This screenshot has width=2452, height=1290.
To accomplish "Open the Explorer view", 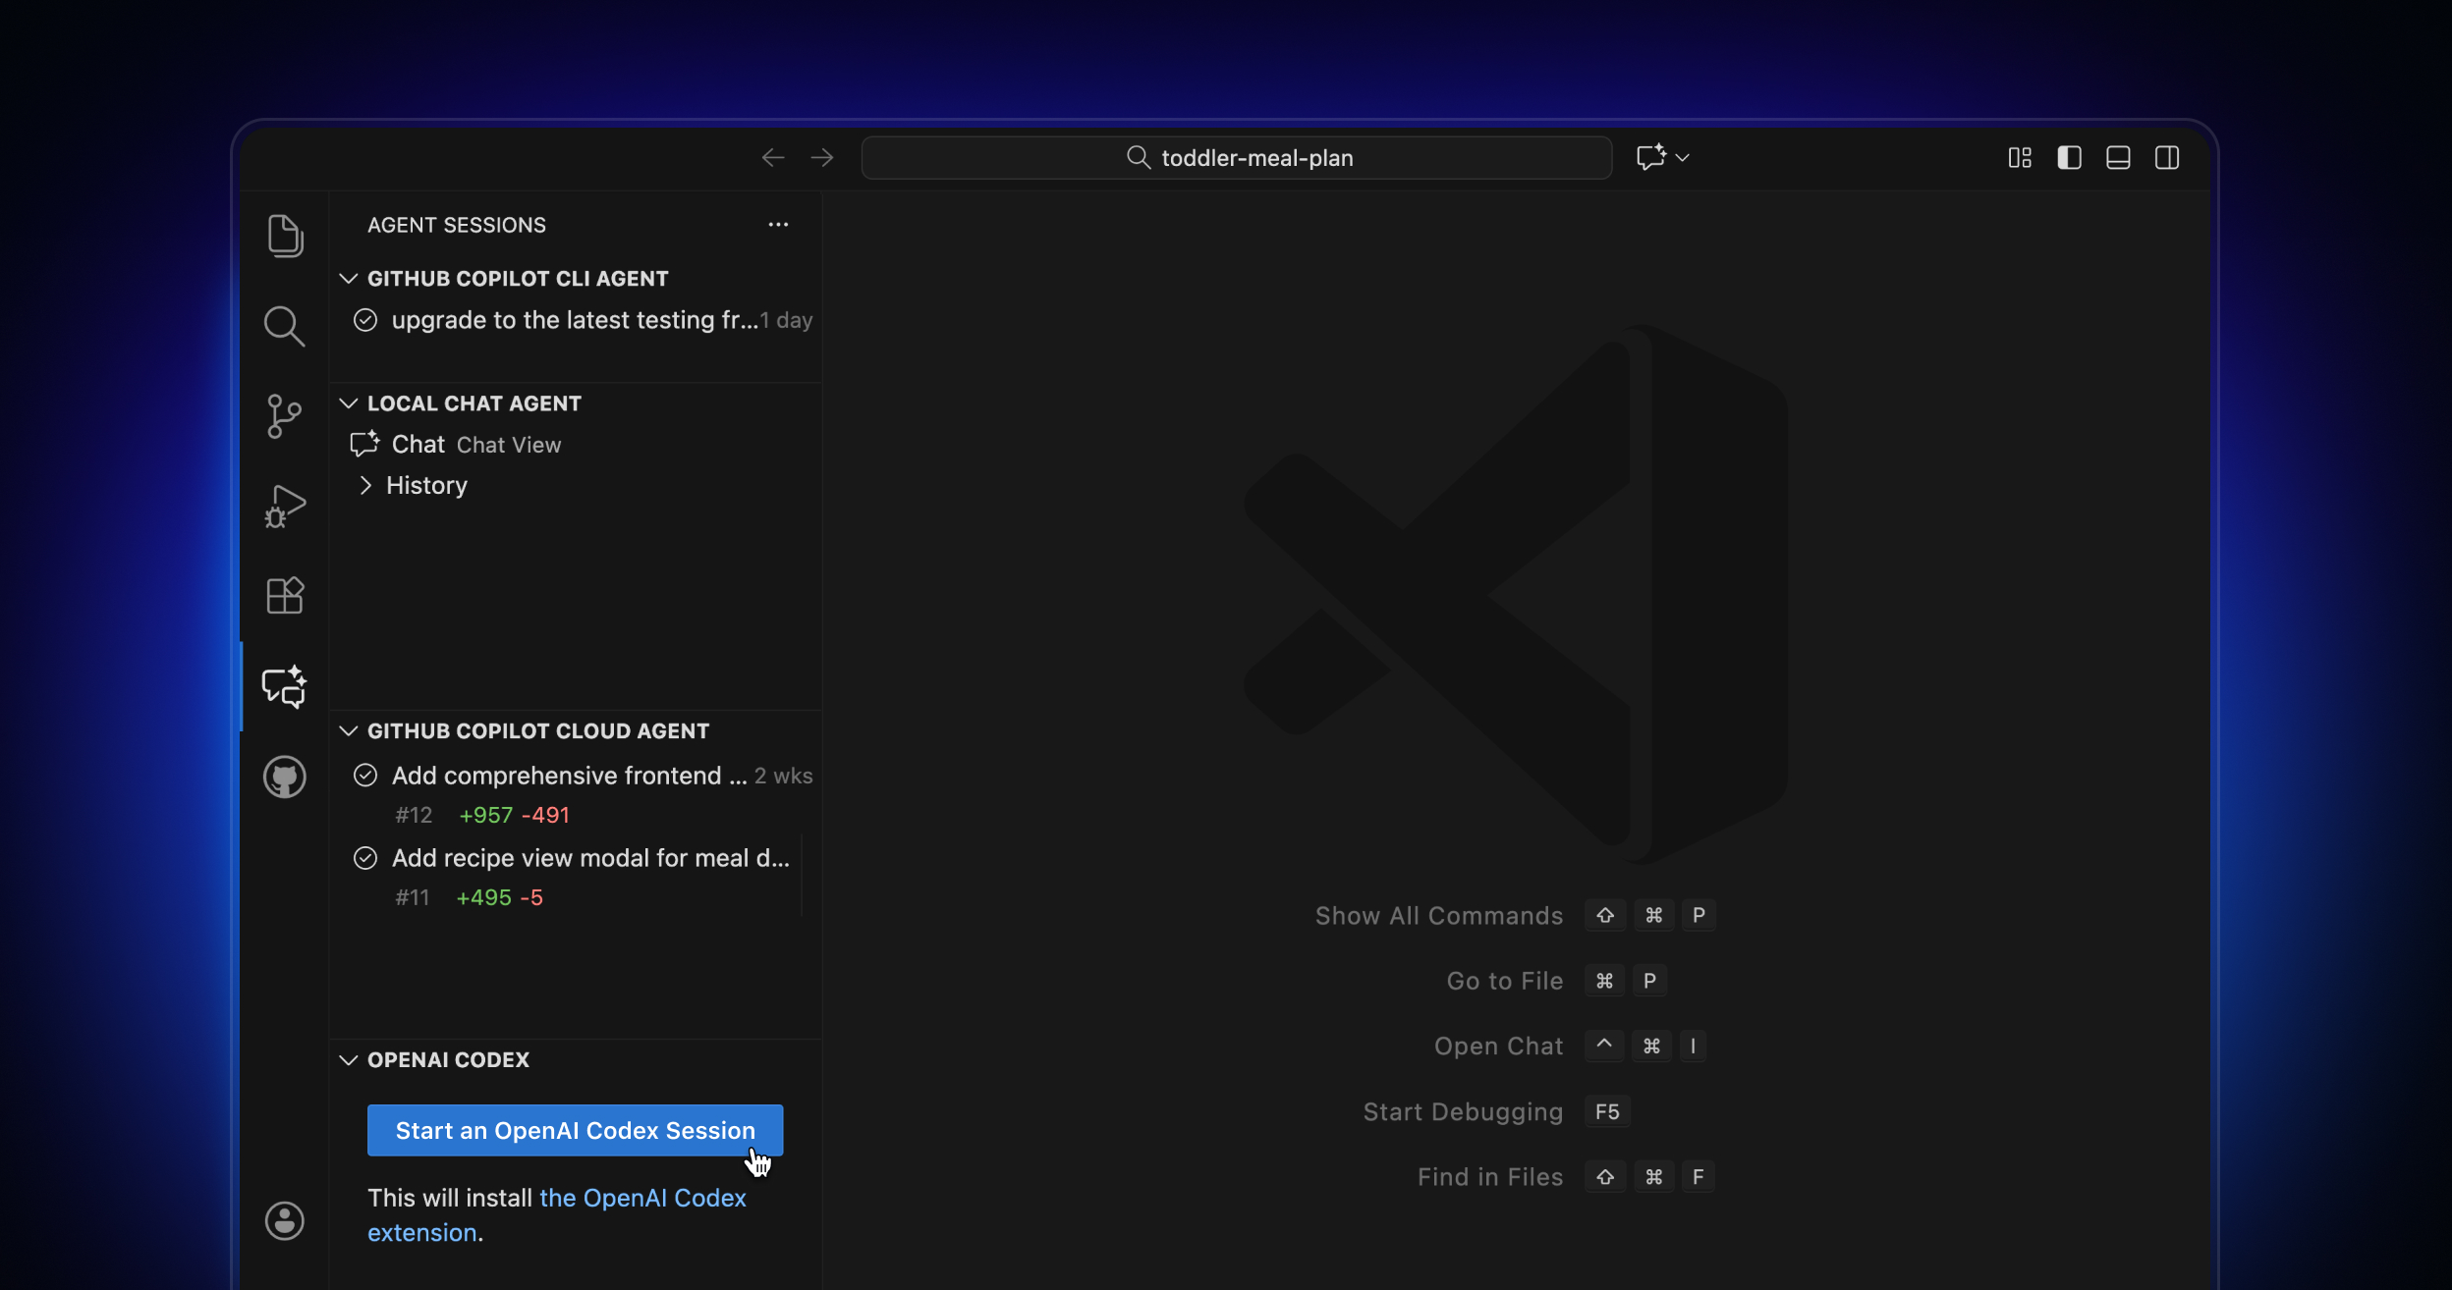I will [x=284, y=236].
